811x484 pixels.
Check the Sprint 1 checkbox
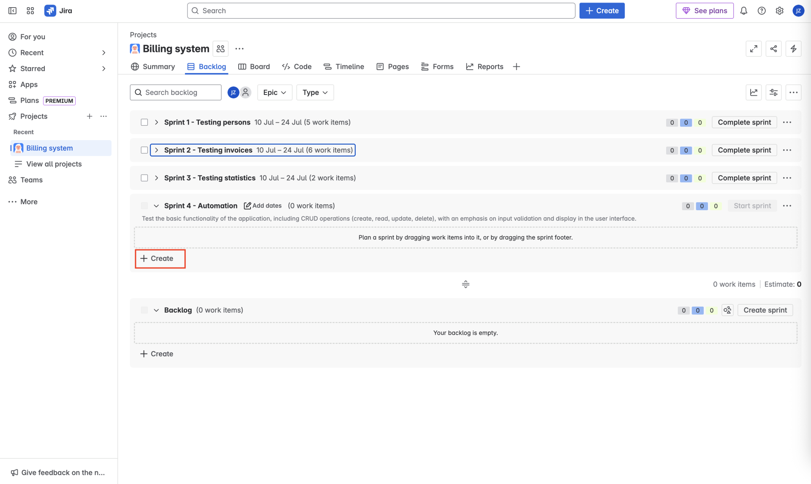coord(144,122)
